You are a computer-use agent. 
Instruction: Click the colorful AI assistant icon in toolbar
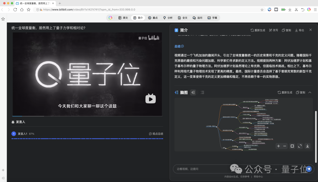tap(110, 18)
